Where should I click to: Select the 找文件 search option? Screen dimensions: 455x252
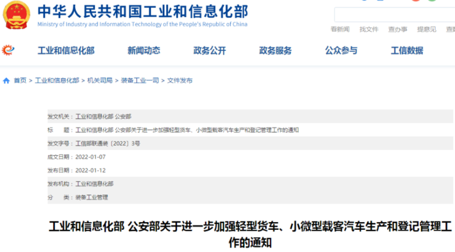point(369,29)
